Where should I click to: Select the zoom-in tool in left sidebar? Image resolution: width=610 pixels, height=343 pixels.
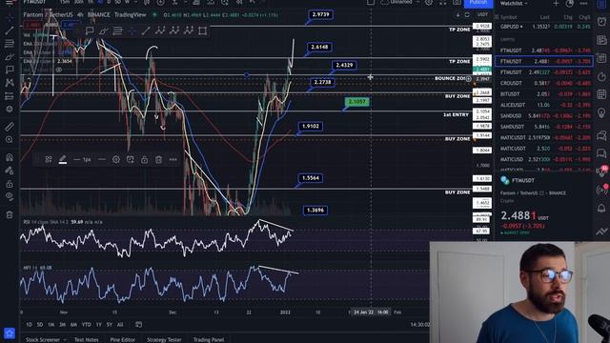point(10,140)
